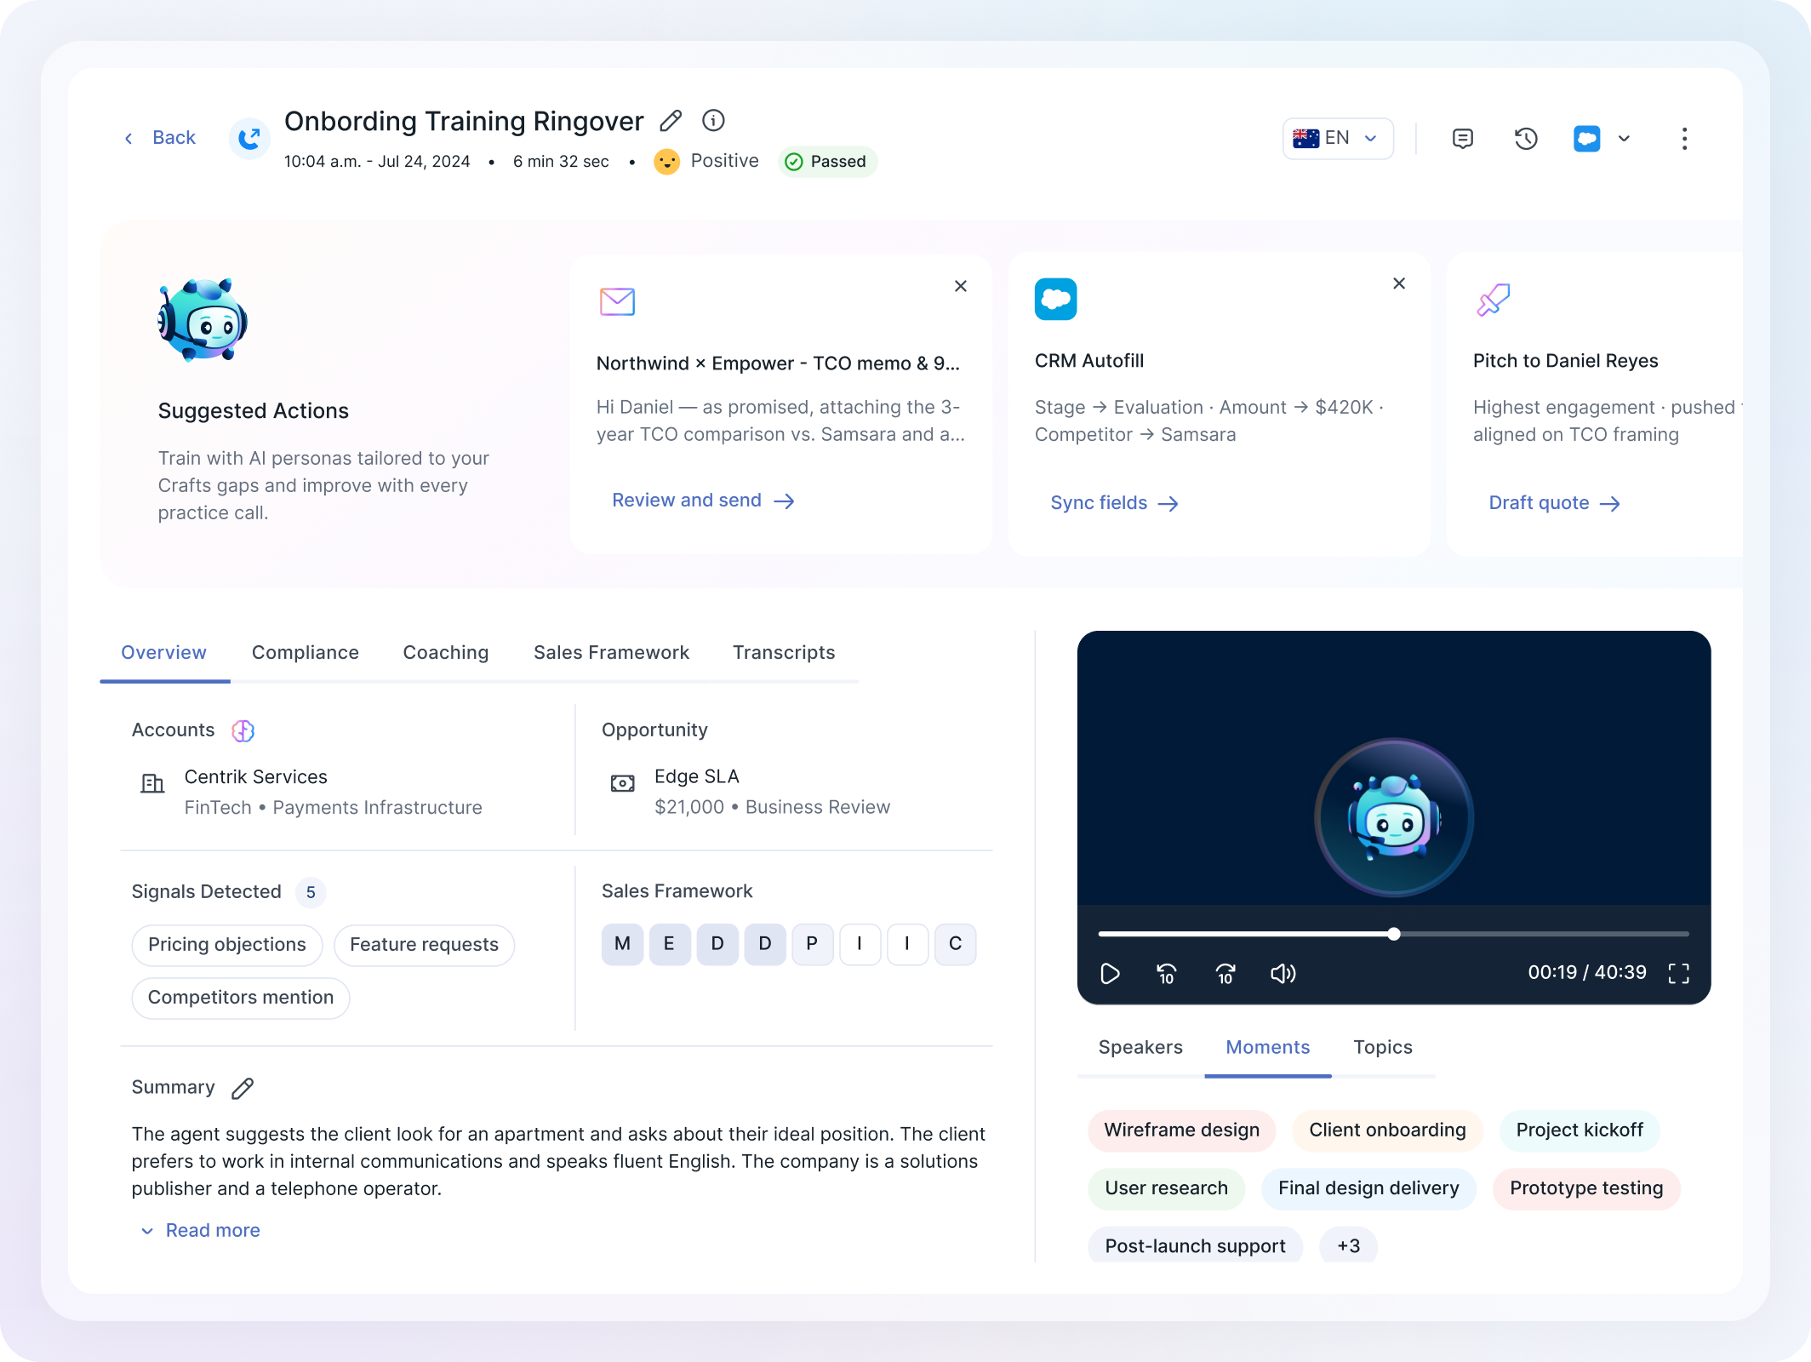Edit the Summary with the pencil icon

coord(243,1088)
